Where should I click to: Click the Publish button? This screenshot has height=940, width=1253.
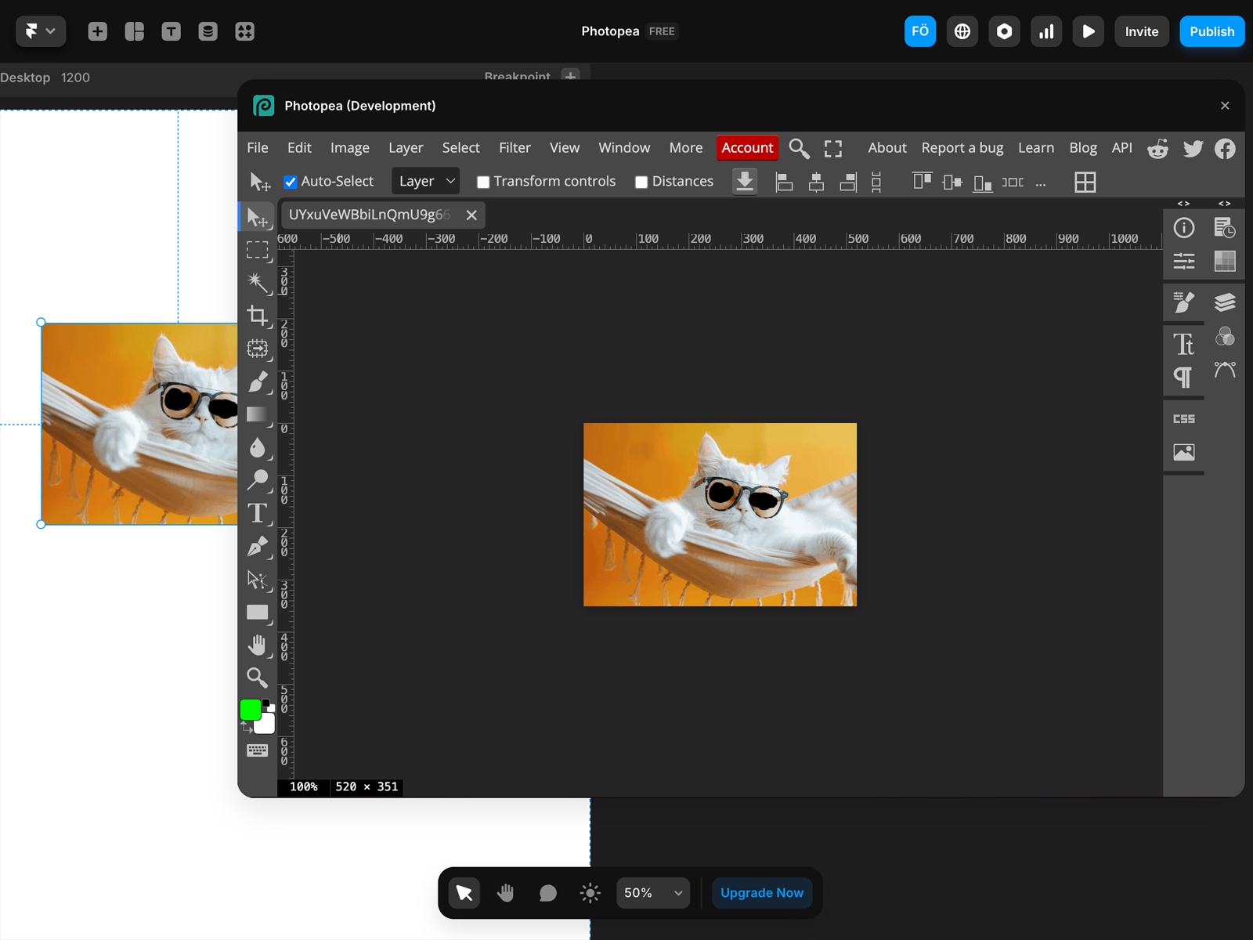click(1211, 31)
